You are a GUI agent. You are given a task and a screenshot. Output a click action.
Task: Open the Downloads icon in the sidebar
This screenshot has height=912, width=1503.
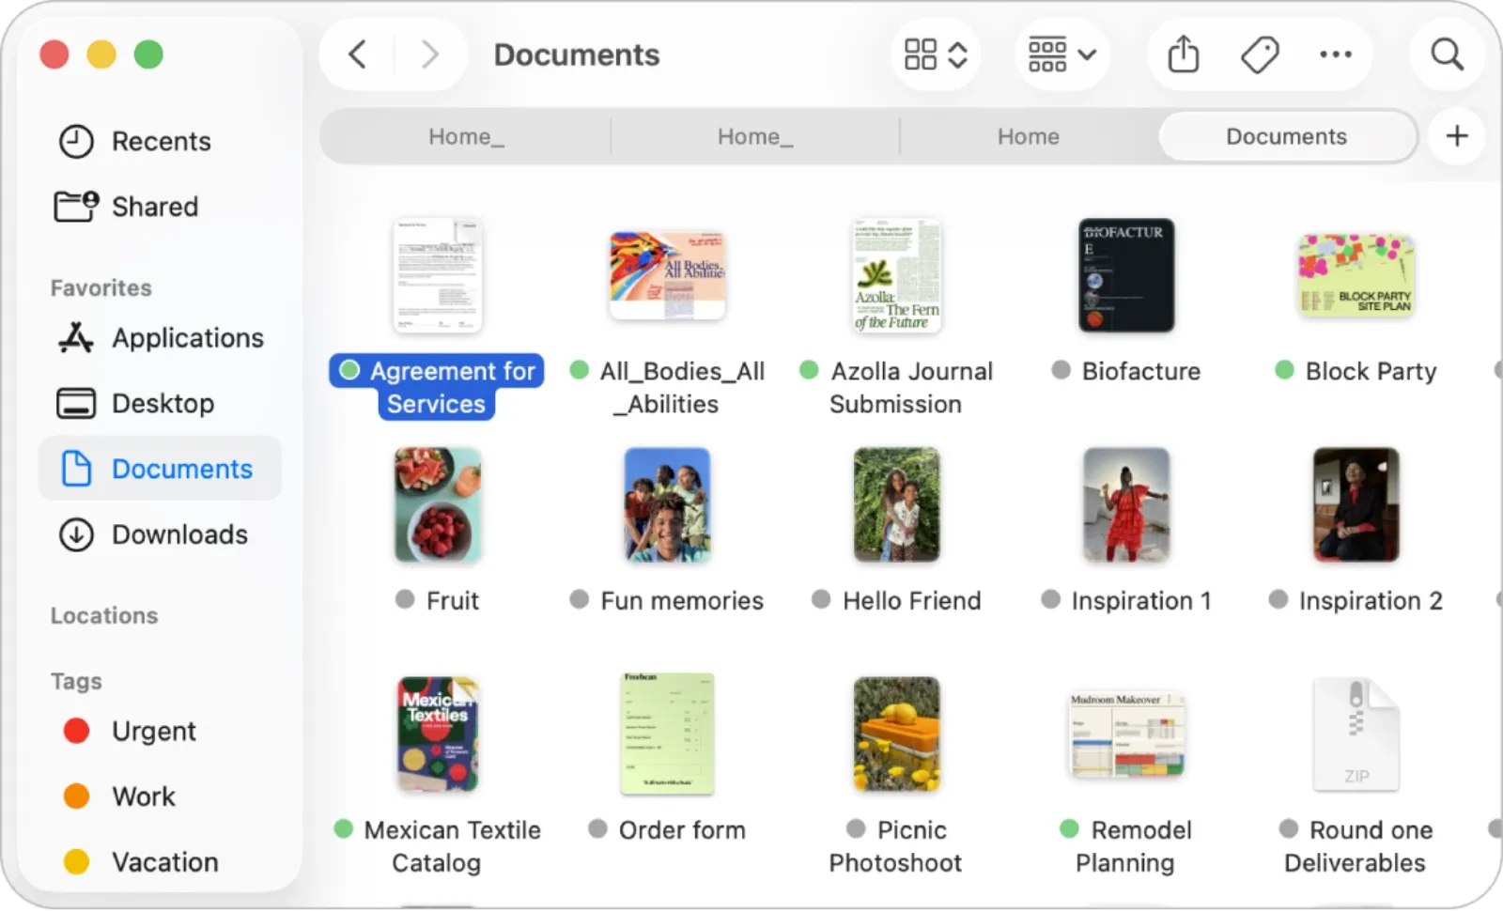tap(76, 534)
